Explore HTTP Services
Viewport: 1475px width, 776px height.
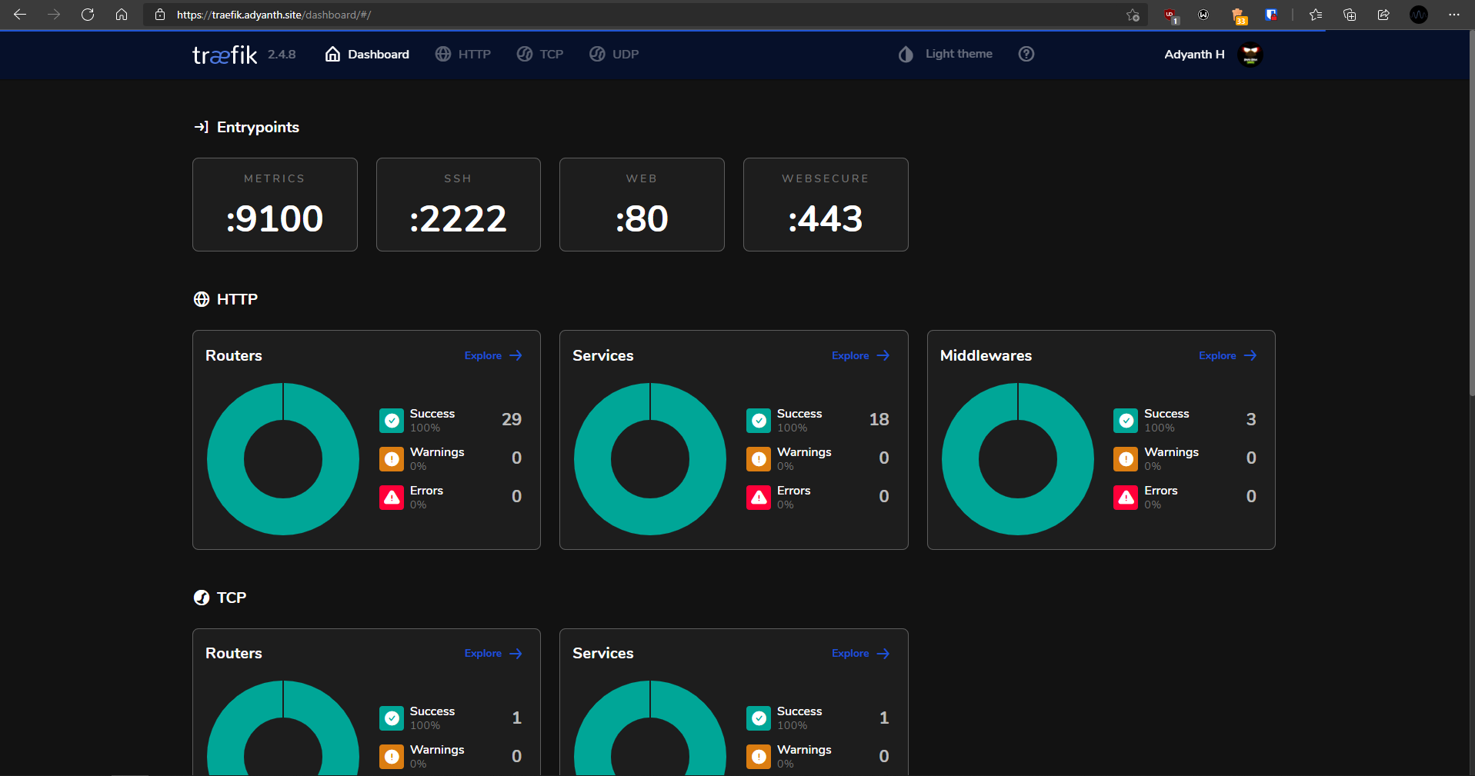point(859,355)
